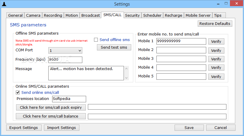Go to the Recharge tab
The width and height of the screenshot is (244, 136).
tap(173, 15)
